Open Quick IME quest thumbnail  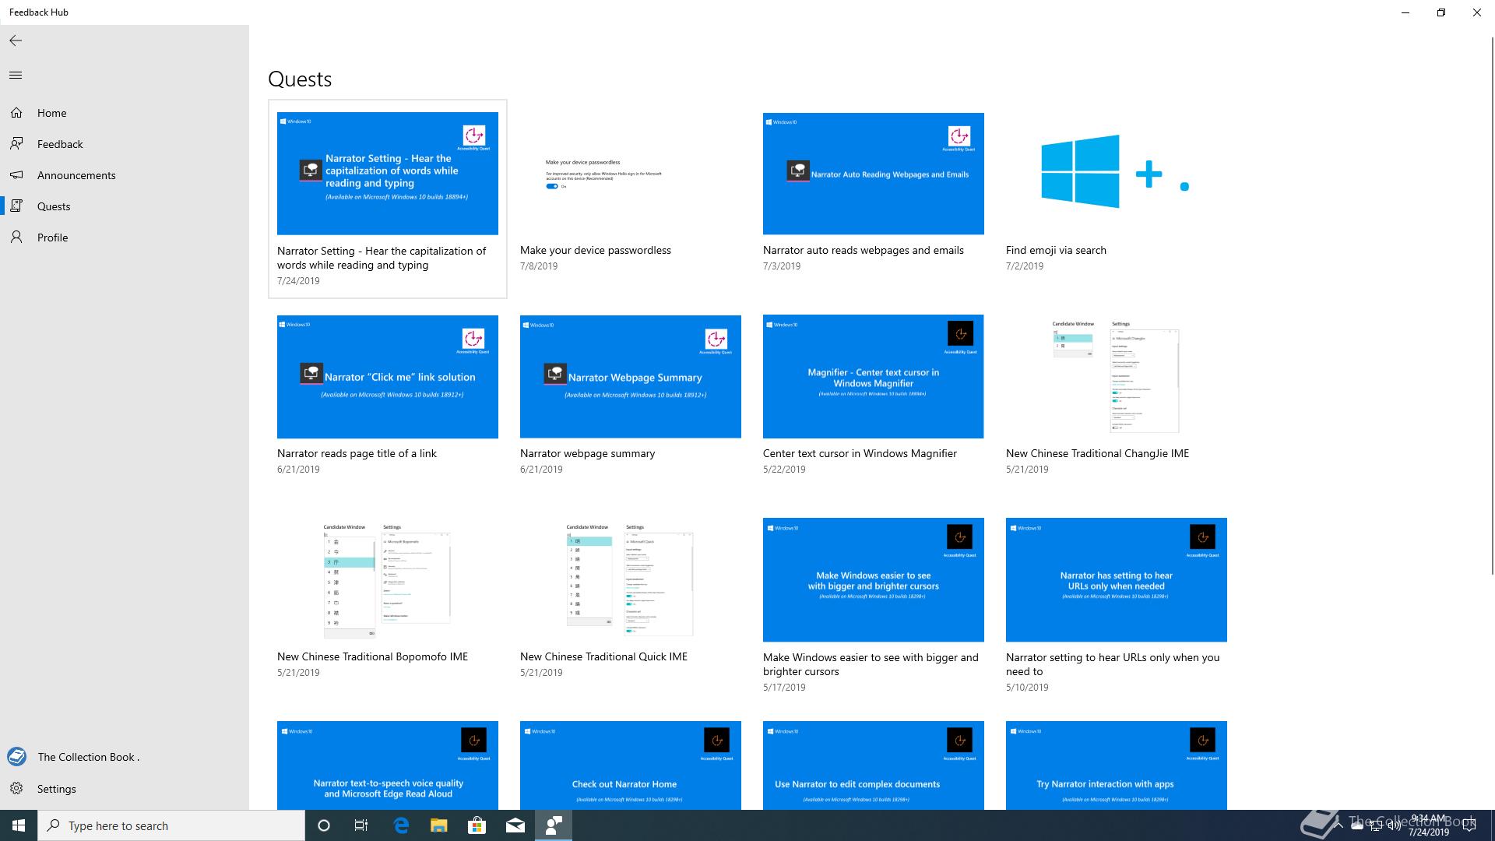tap(631, 580)
